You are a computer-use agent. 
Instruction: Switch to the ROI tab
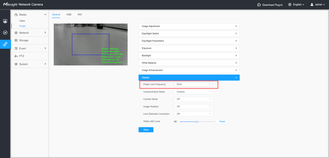click(80, 15)
